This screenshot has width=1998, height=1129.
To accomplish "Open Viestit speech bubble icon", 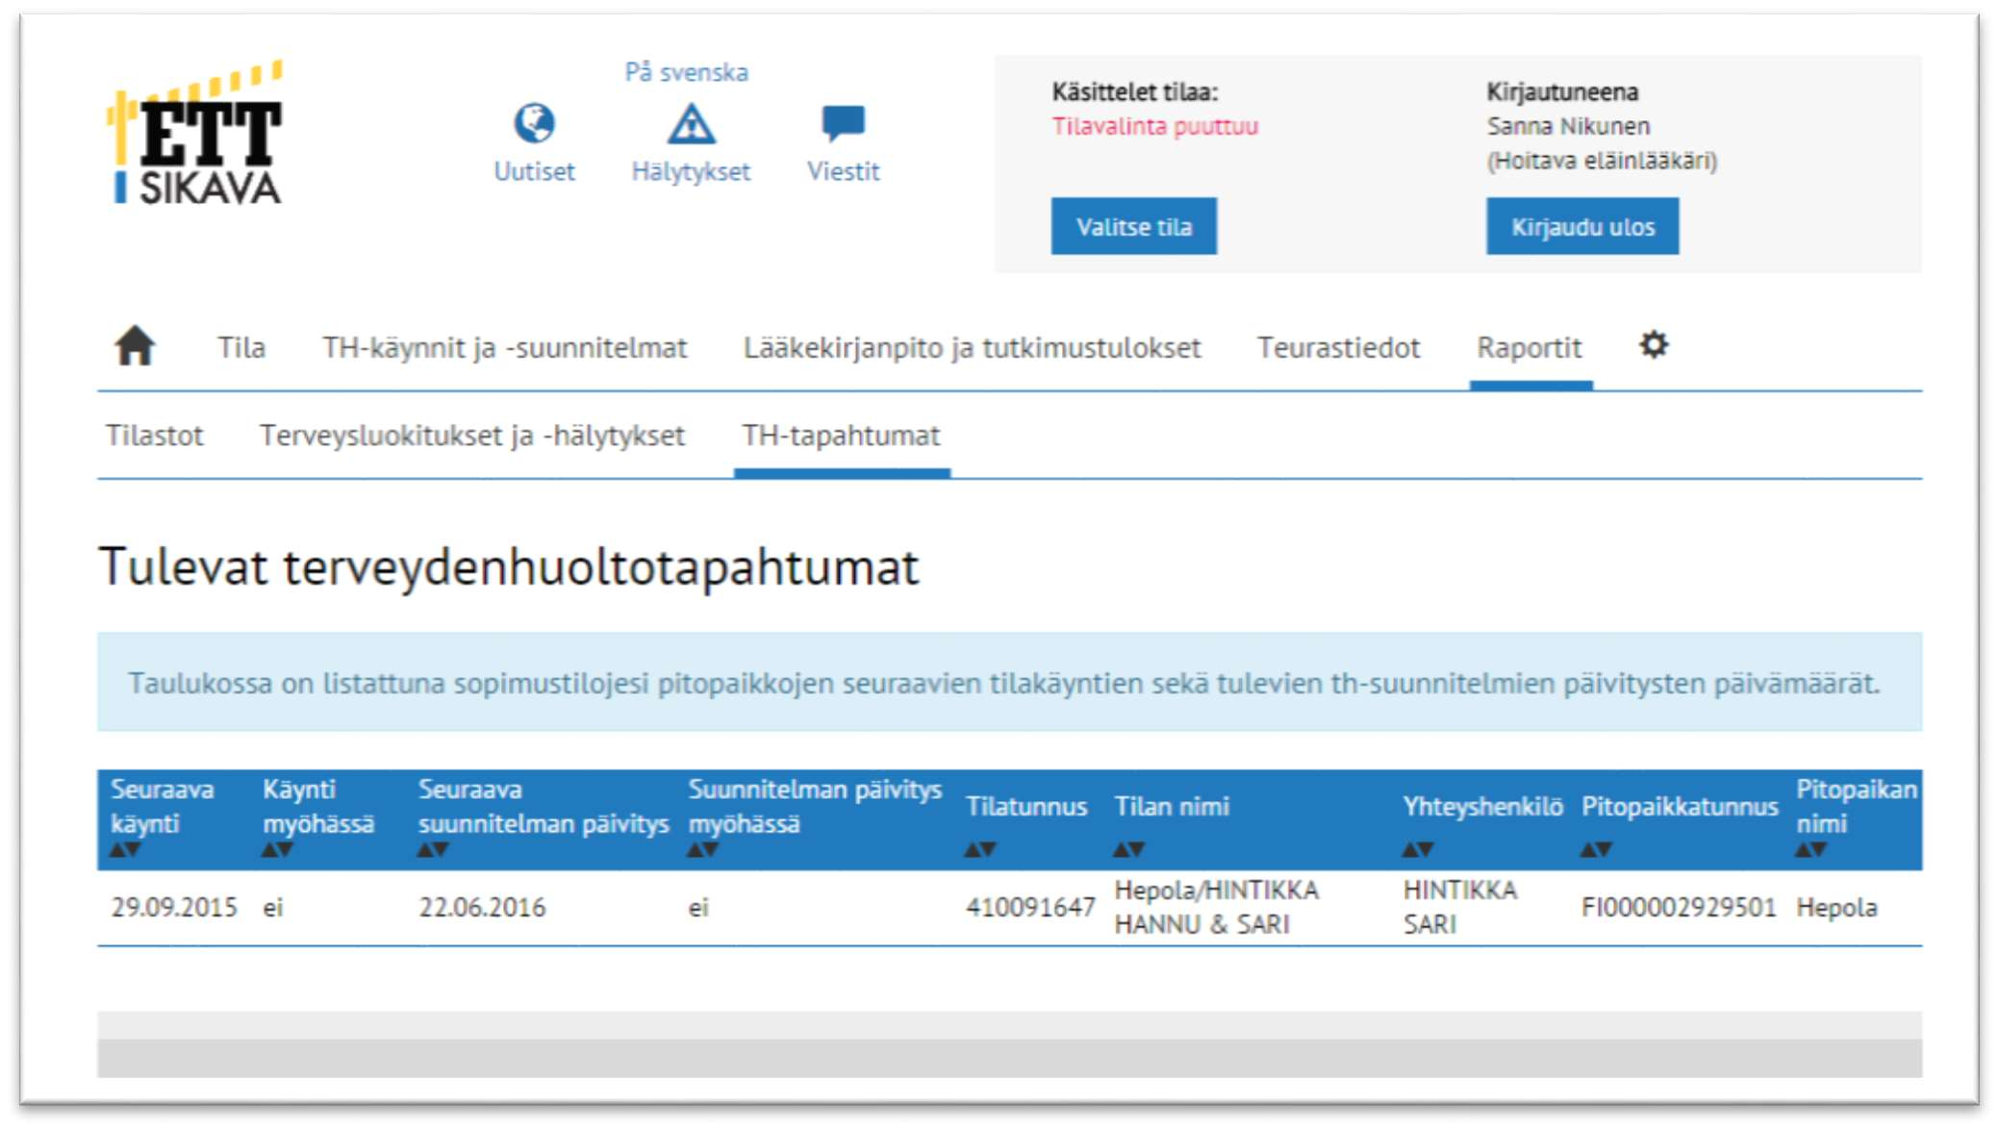I will (843, 124).
